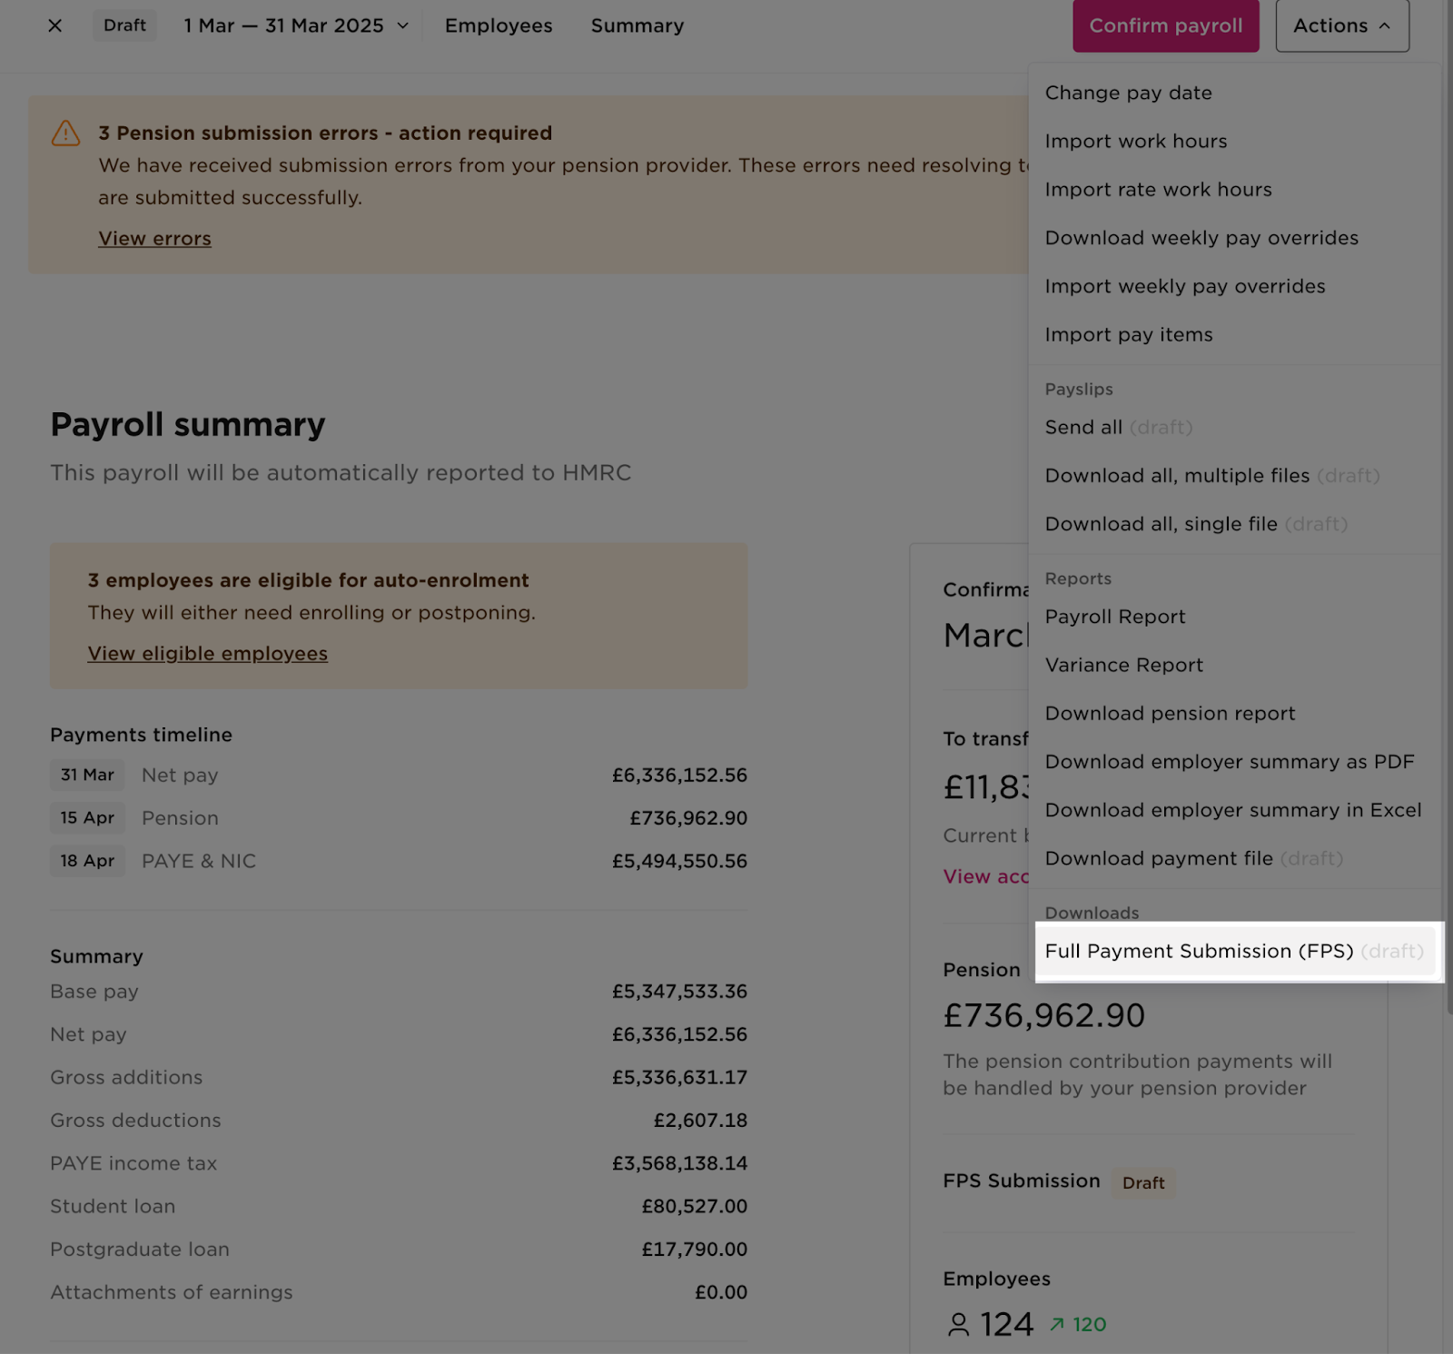Switch to the Summary tab

[638, 25]
